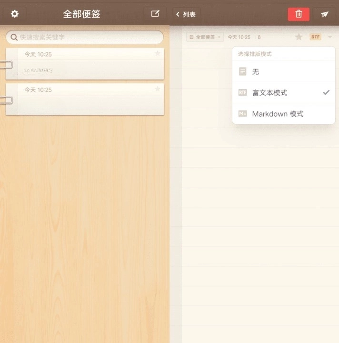The width and height of the screenshot is (339, 343).
Task: Click the Markdown icon in the menu
Action: click(x=243, y=113)
